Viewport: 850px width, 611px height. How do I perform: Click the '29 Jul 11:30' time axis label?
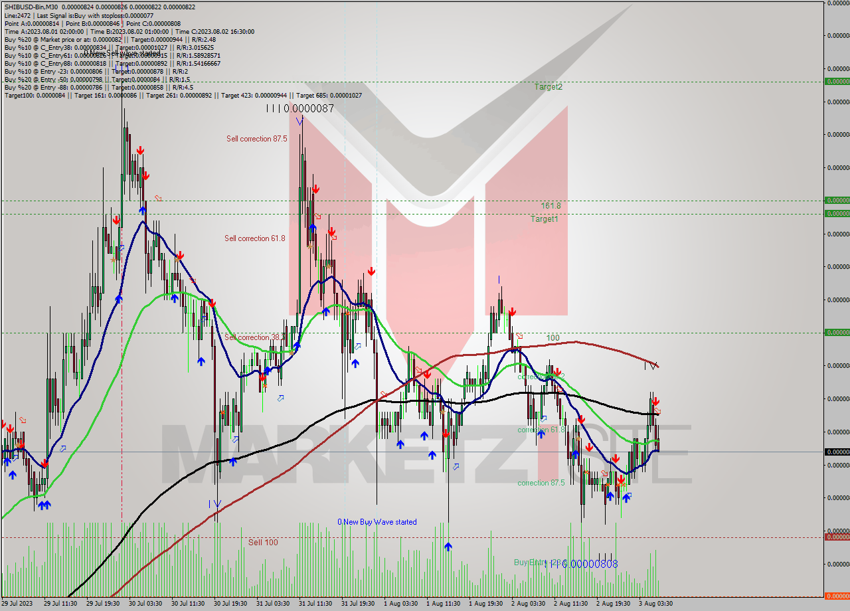coord(60,604)
